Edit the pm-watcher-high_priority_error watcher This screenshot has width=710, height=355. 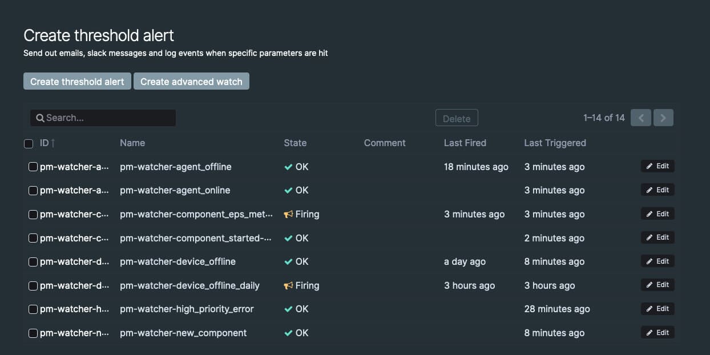tap(657, 309)
